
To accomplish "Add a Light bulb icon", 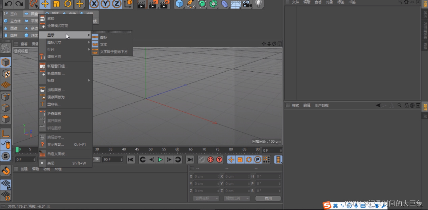I will [x=258, y=4].
